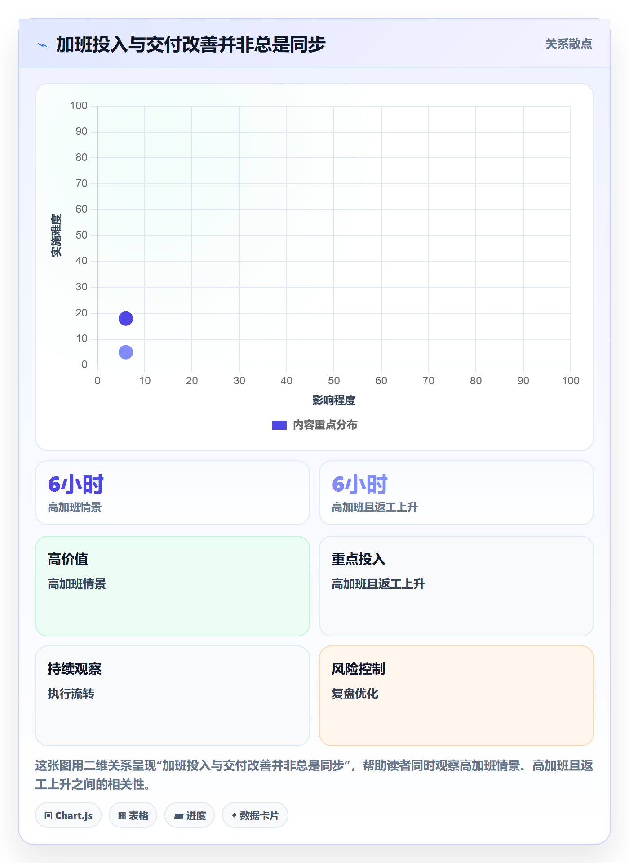Click the 重点投入 quadrant card

pyautogui.click(x=456, y=586)
